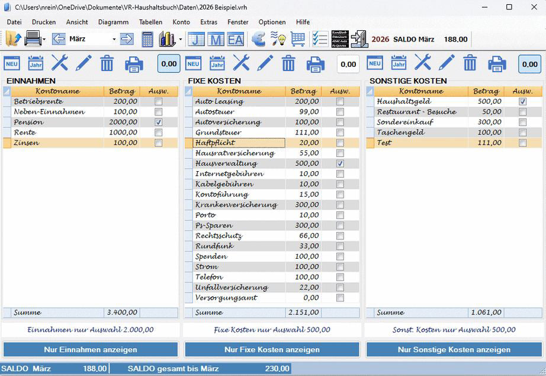
Task: Click trash icon above Fixe Kosten
Action: tap(288, 63)
